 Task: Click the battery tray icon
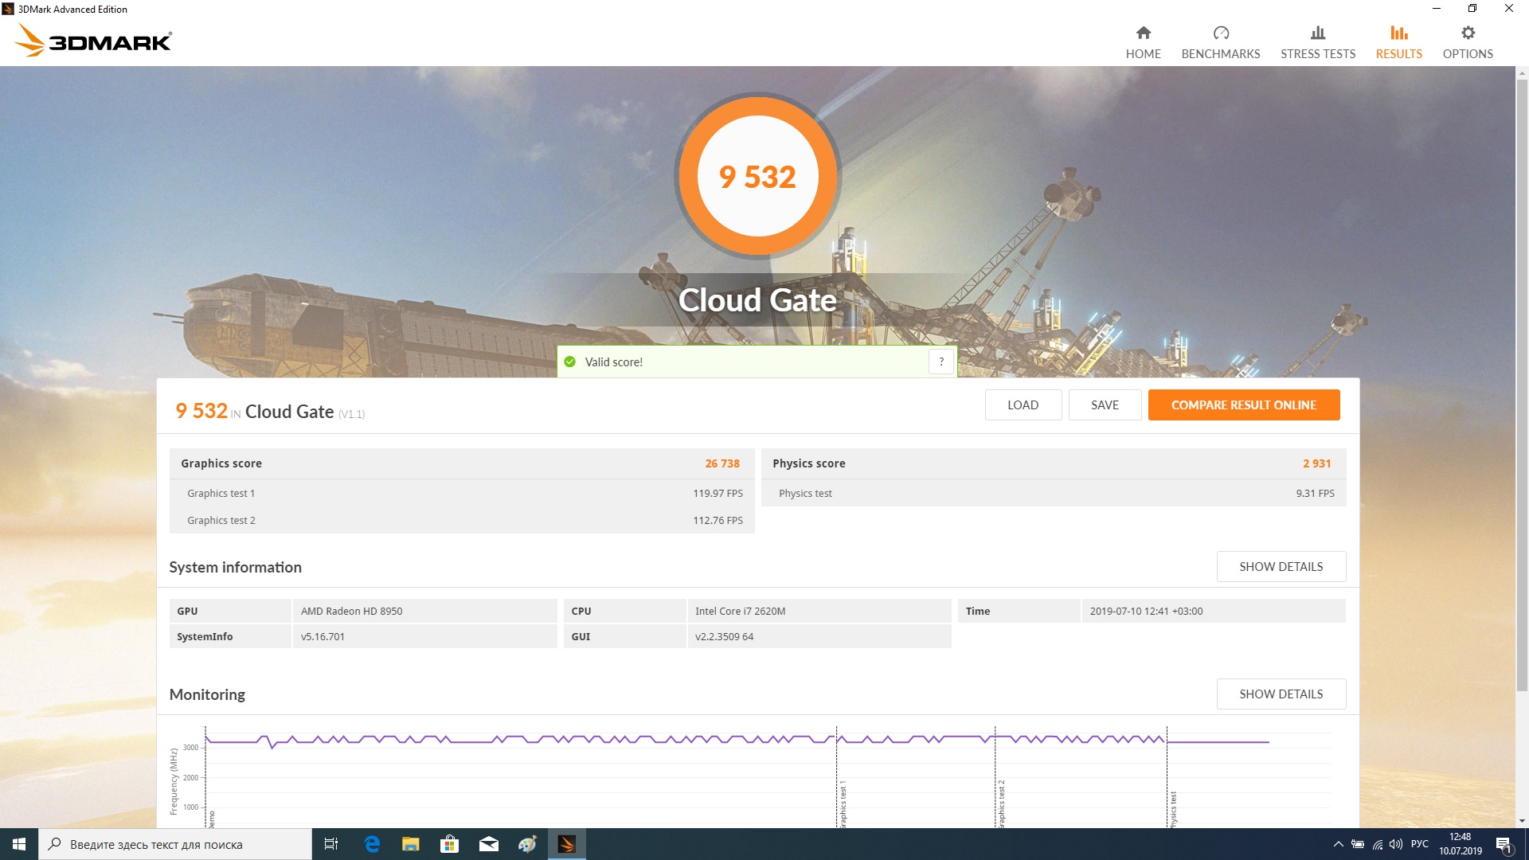tap(1358, 844)
